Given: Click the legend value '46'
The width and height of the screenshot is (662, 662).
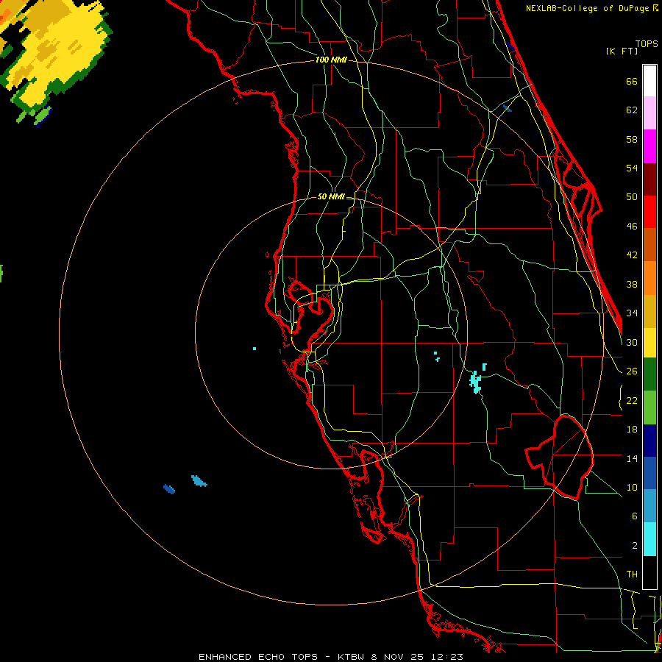Looking at the screenshot, I should pyautogui.click(x=632, y=227).
